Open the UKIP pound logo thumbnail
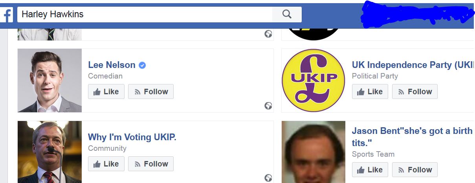Screen dimensions: 475x183 (x=313, y=81)
